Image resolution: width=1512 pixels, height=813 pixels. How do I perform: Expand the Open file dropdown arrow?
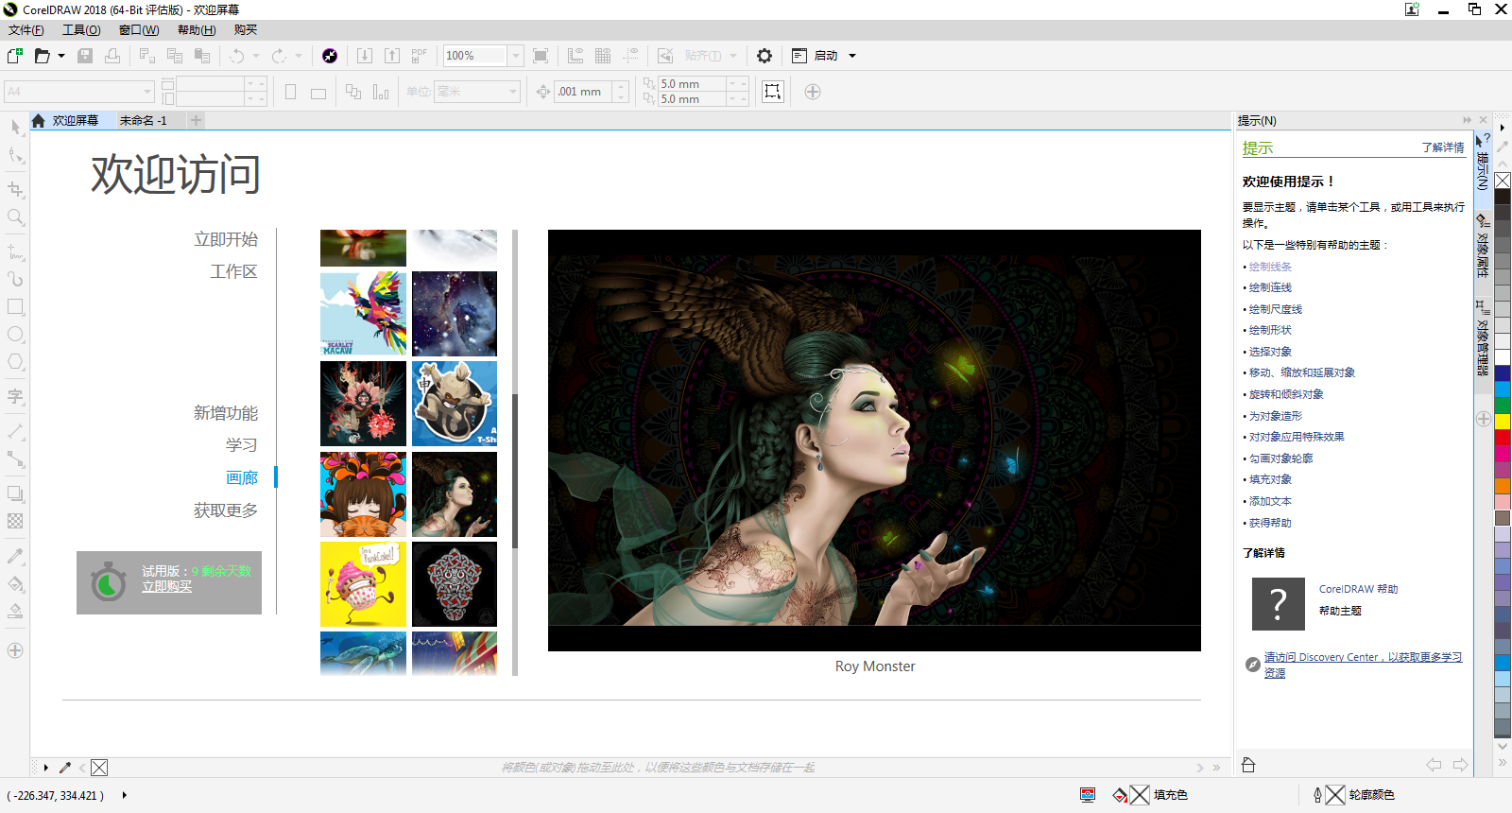pyautogui.click(x=61, y=56)
